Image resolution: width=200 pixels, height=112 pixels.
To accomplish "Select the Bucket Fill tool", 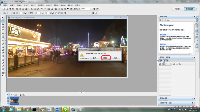I will 3,56.
